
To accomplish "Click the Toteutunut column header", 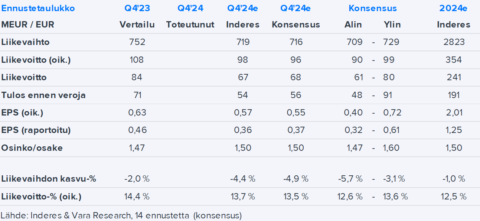I will click(x=190, y=25).
